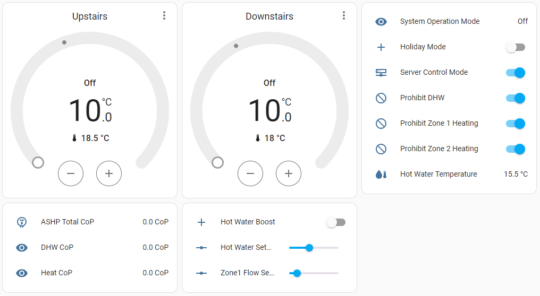
Task: Click the eye icon beside DHW CoP
Action: [x=22, y=248]
